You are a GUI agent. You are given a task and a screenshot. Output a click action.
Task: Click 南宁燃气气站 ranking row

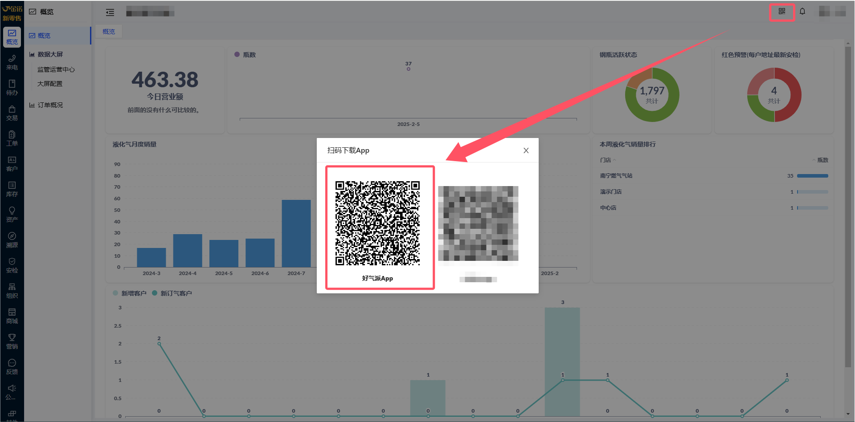pyautogui.click(x=714, y=176)
